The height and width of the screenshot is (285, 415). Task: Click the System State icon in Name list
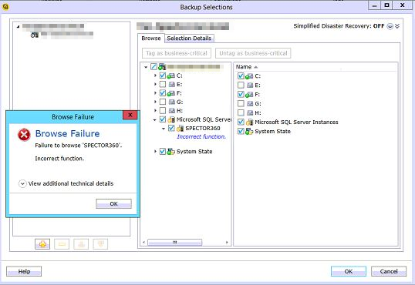(x=249, y=132)
